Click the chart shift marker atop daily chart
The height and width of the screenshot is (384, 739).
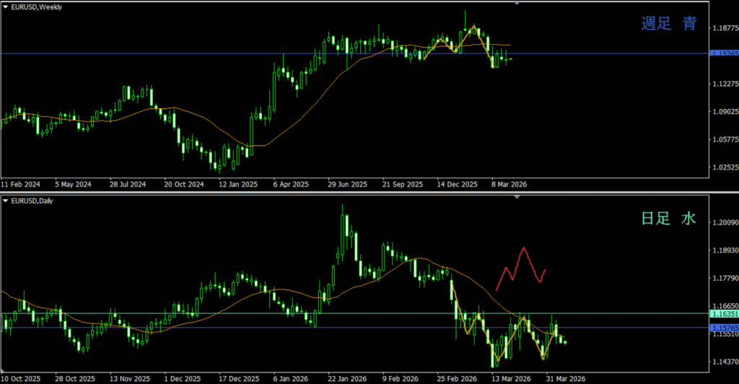pos(517,196)
